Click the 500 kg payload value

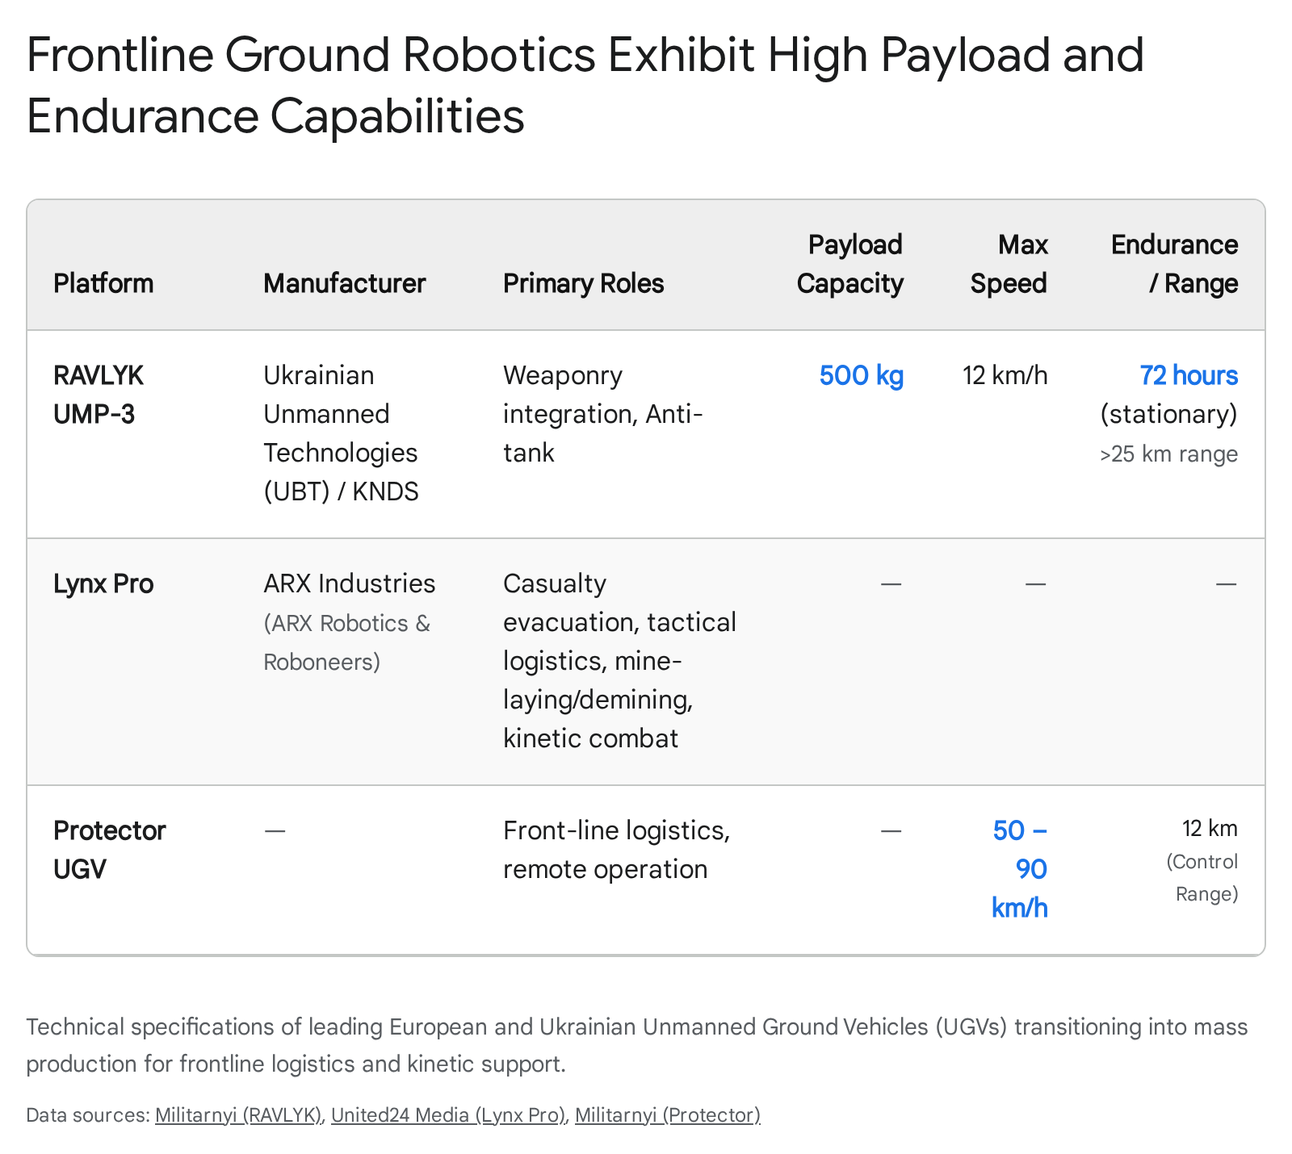tap(862, 375)
